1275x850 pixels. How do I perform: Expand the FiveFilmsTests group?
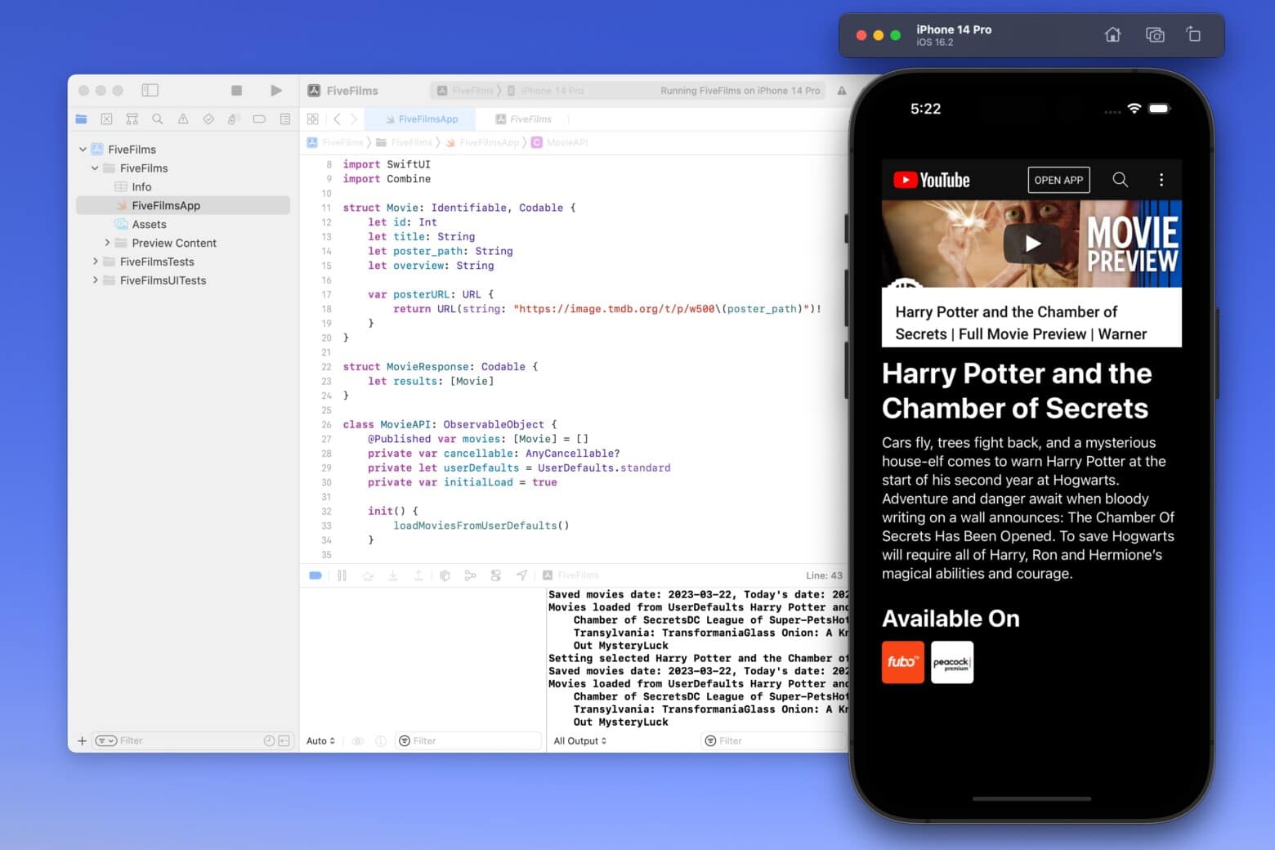(96, 262)
